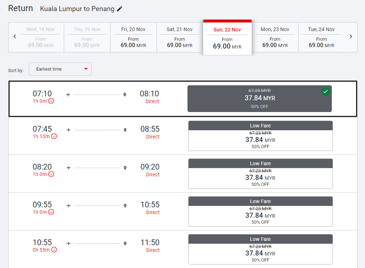Click the selected 07:10 flight row
The width and height of the screenshot is (365, 268).
107,98
